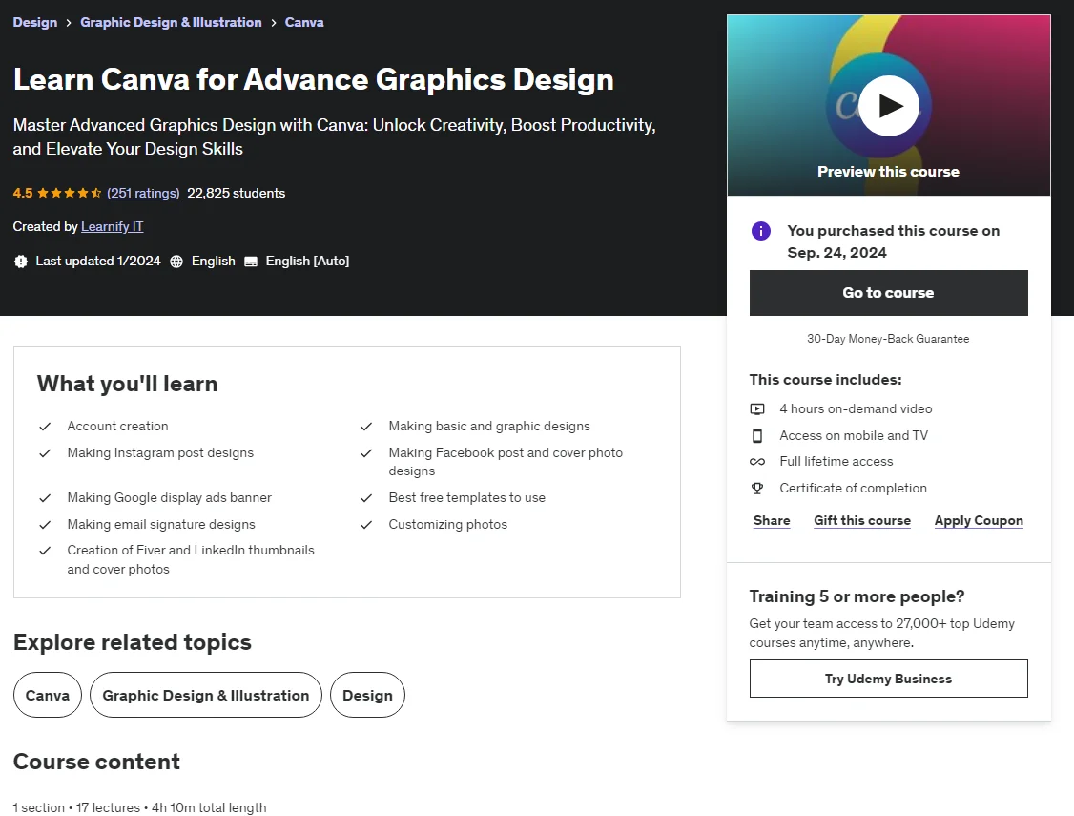The width and height of the screenshot is (1074, 816).
Task: Click checkmark beside Making basic and graphic designs
Action: click(x=366, y=427)
